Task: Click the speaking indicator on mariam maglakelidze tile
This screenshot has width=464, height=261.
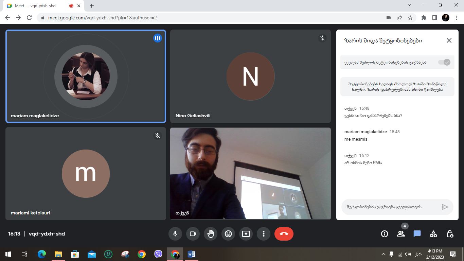Action: 157,38
